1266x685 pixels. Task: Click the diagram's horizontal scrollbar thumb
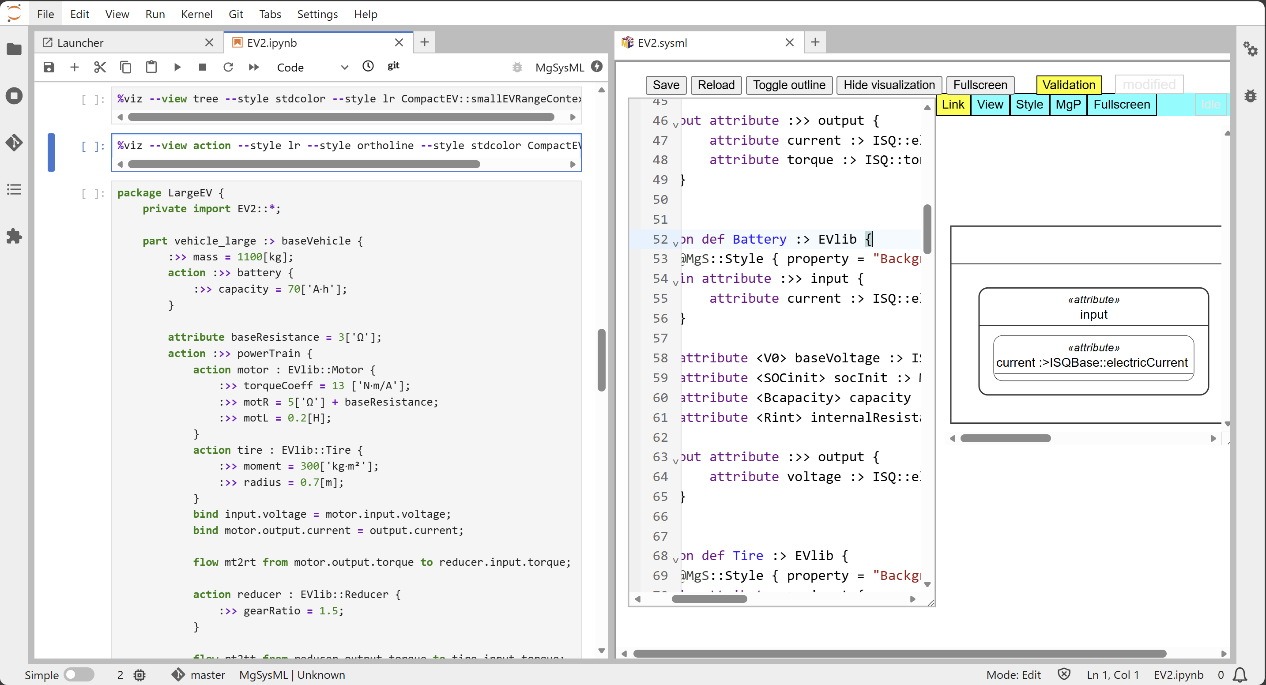click(x=1005, y=438)
